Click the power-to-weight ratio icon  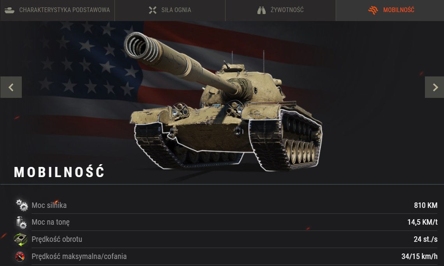[x=21, y=222]
